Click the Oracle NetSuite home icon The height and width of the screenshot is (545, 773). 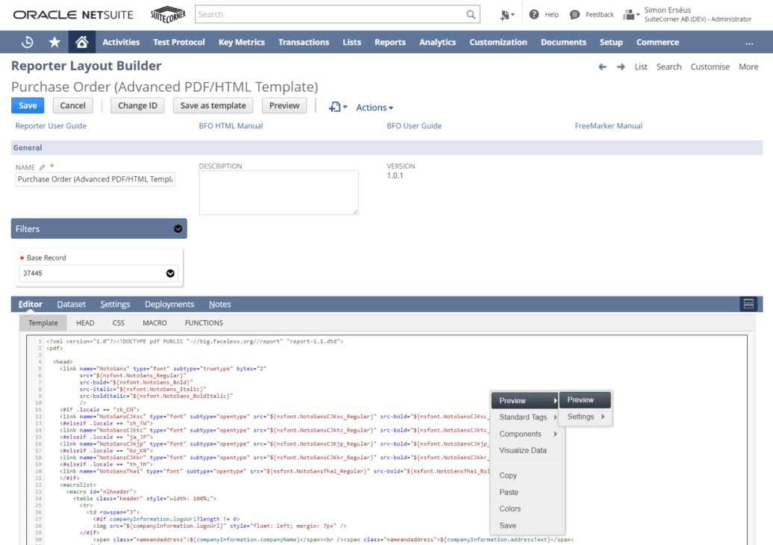click(x=82, y=42)
